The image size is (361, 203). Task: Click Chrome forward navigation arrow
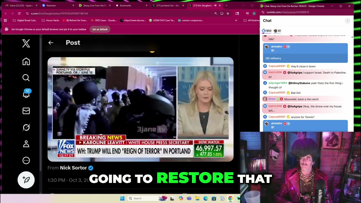point(12,13)
